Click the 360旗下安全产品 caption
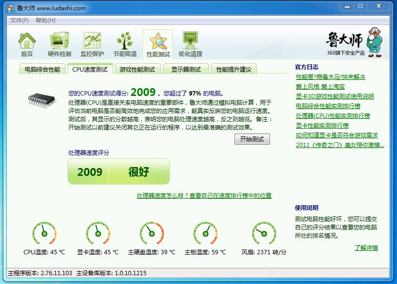This screenshot has height=284, width=397. point(346,53)
